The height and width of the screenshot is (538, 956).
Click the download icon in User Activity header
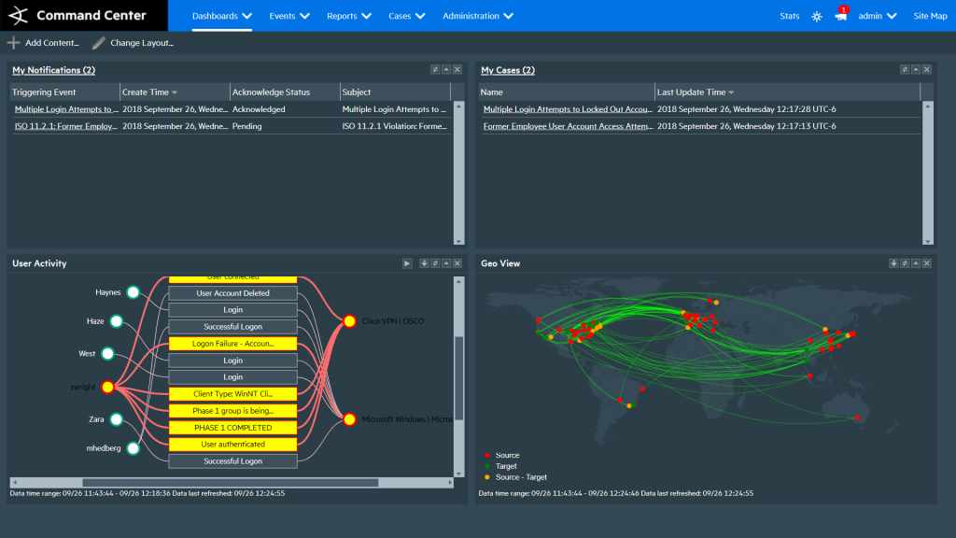(424, 264)
